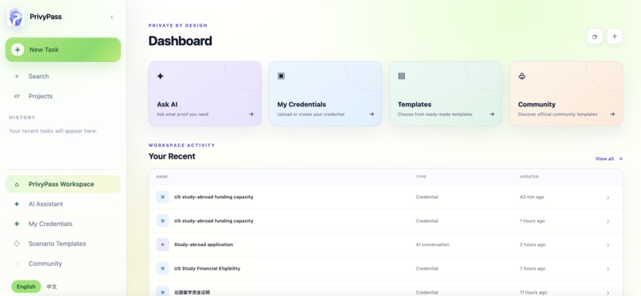The width and height of the screenshot is (641, 296).
Task: Click the purple icon of Study-abroad application
Action: (163, 244)
